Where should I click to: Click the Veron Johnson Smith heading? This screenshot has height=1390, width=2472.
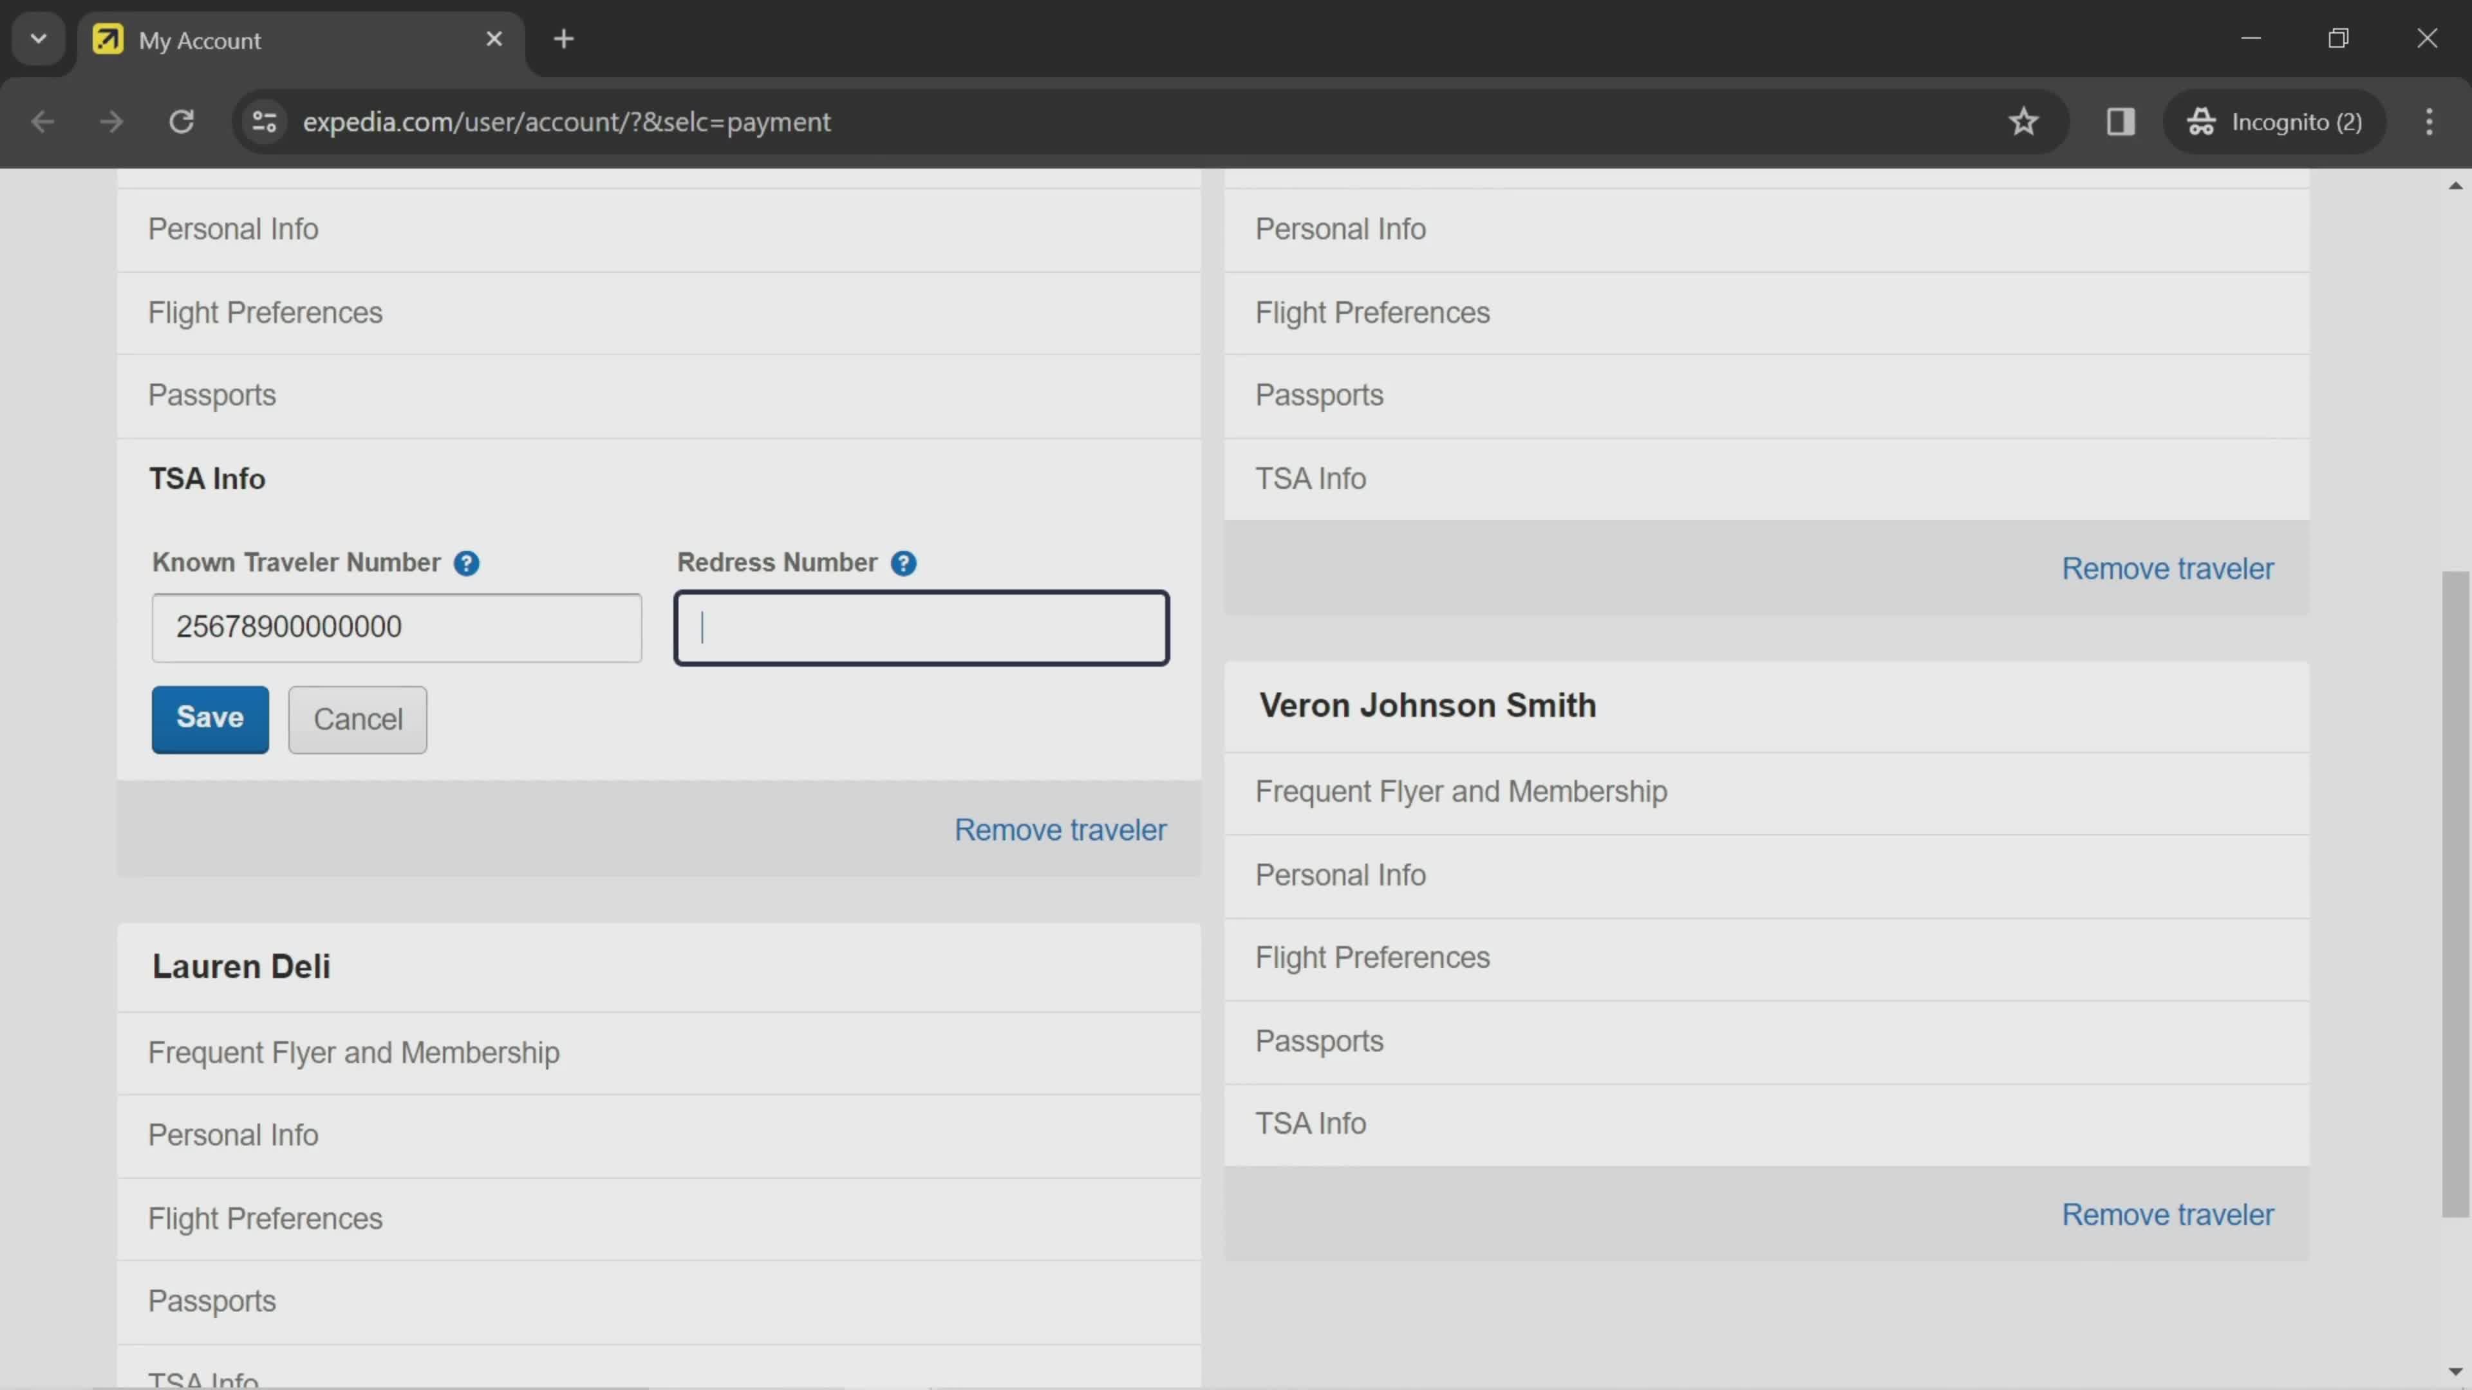[x=1428, y=706]
